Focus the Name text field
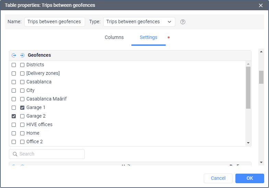 pos(55,22)
